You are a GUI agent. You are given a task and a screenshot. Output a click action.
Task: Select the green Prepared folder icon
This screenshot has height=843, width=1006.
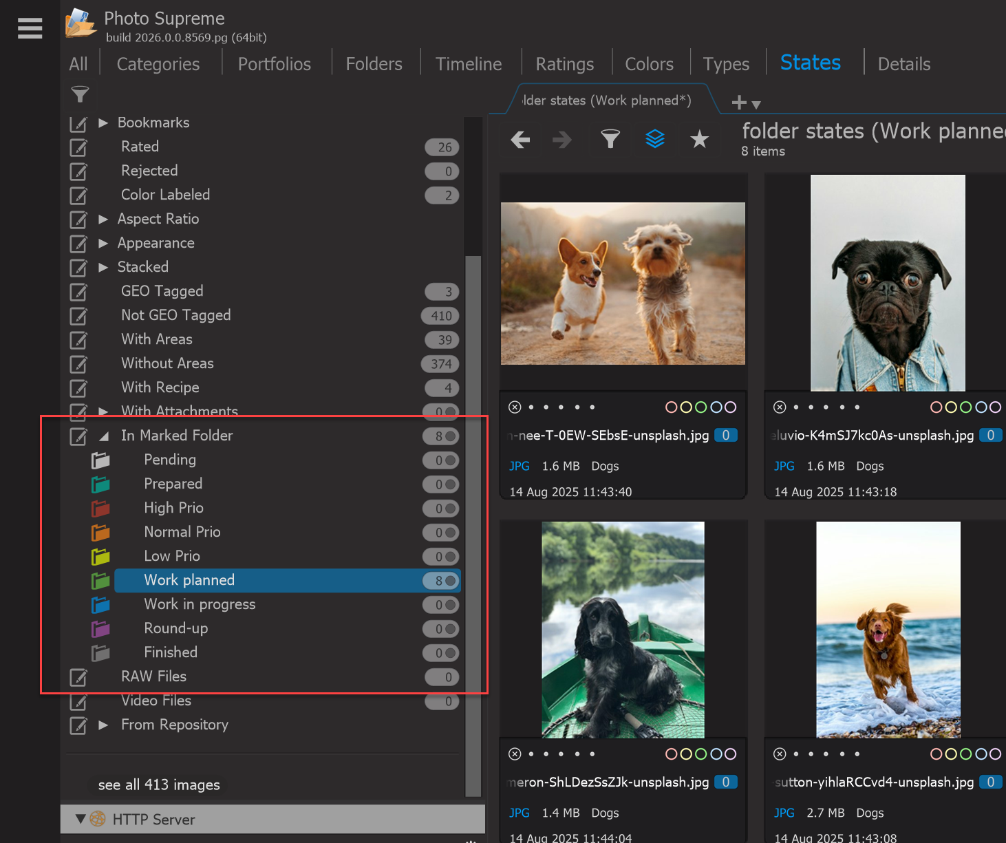point(101,484)
